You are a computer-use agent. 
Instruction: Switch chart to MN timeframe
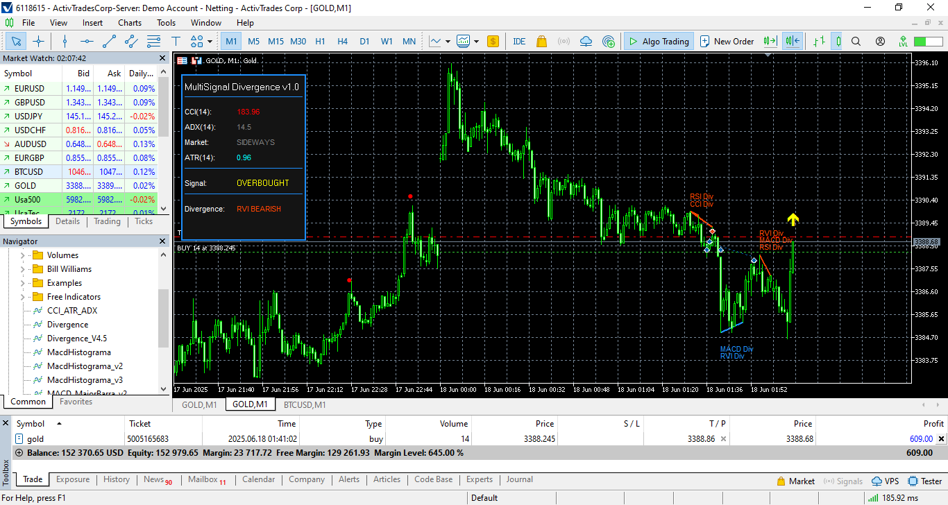[409, 41]
